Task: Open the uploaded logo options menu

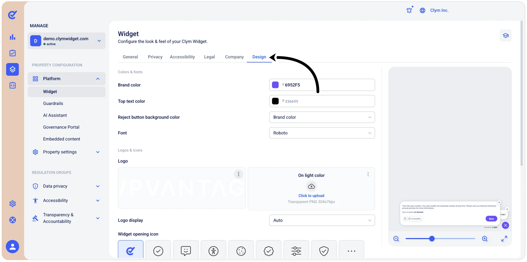Action: (x=239, y=174)
